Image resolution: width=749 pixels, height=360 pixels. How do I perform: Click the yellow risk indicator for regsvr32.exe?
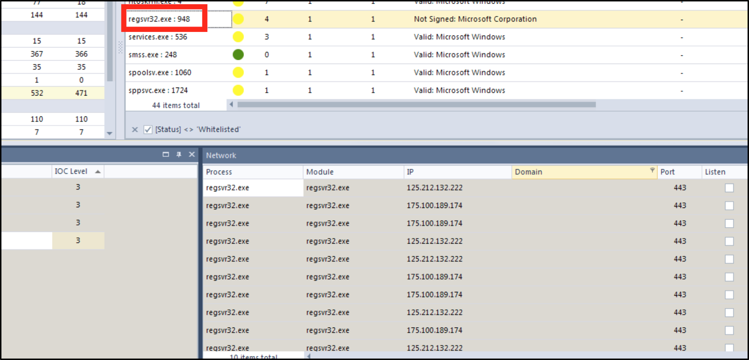coord(238,19)
